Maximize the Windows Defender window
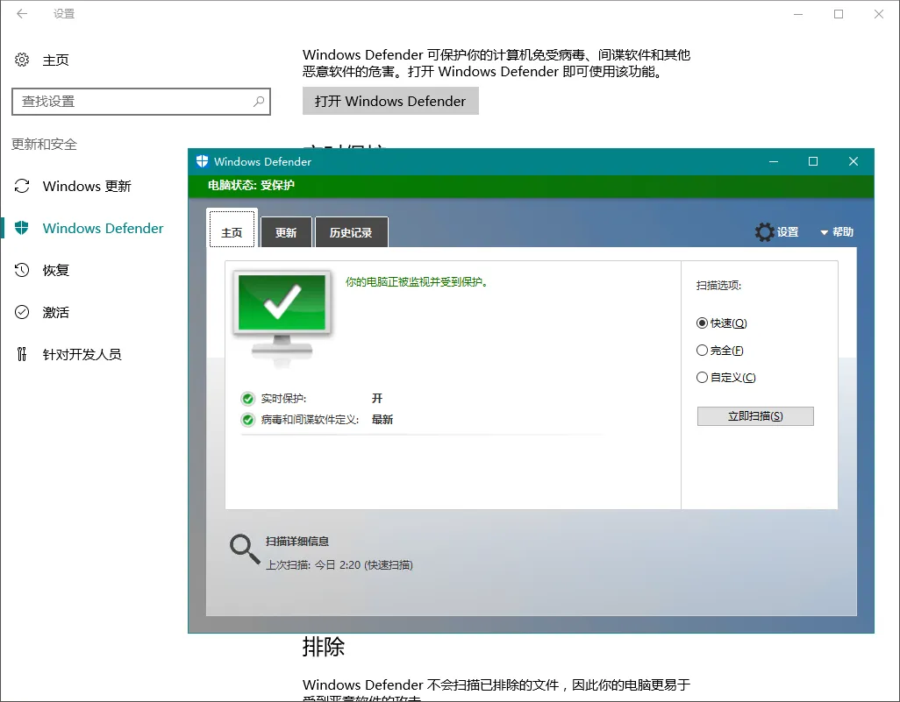900x702 pixels. click(813, 162)
